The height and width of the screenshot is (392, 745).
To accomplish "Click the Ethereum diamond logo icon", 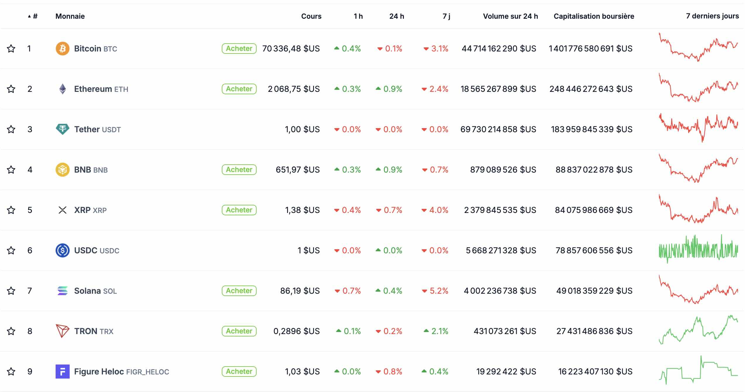I will coord(62,89).
